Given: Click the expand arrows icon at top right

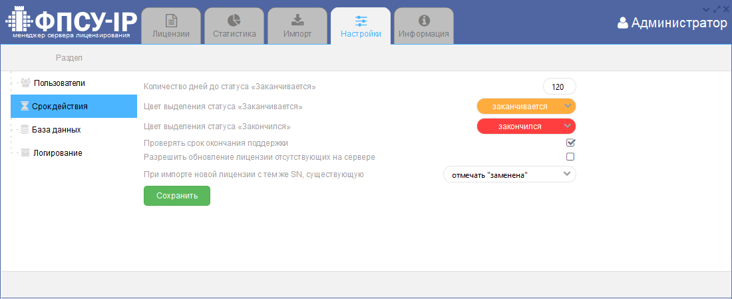Looking at the screenshot, I should [717, 9].
